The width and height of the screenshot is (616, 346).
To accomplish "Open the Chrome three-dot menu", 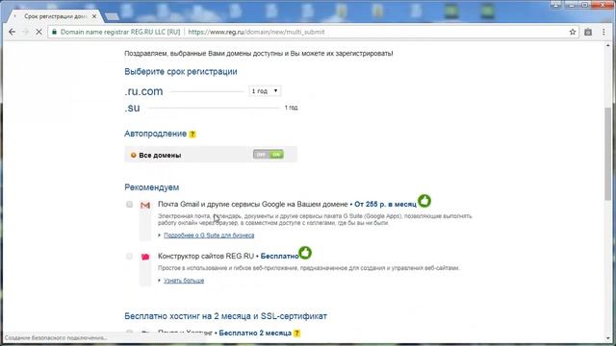I will pos(603,32).
